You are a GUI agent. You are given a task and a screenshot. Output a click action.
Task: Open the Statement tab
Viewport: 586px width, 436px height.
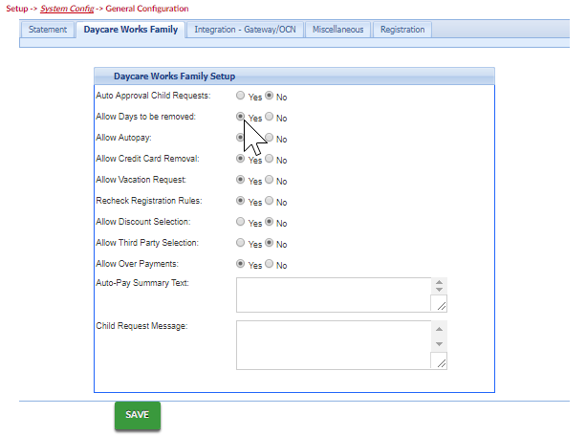point(48,30)
